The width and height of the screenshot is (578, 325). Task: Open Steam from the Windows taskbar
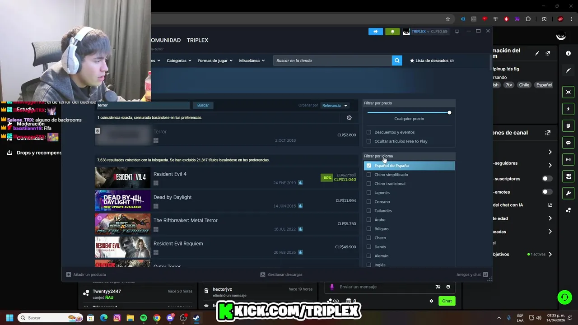coord(196,318)
